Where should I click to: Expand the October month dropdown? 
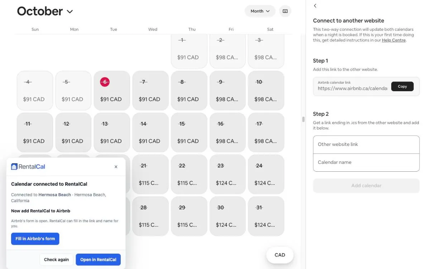pyautogui.click(x=45, y=11)
